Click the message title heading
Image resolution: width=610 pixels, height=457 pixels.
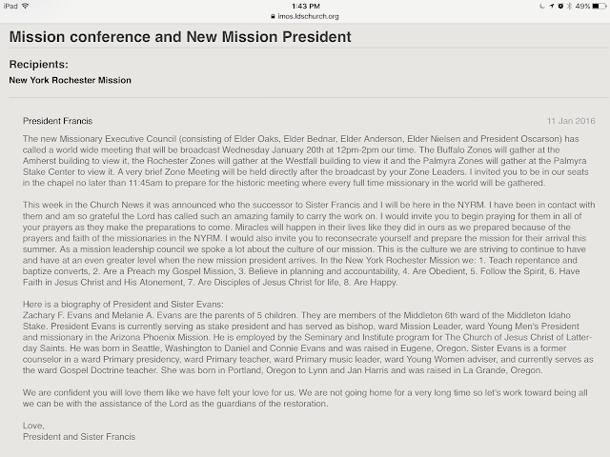(x=180, y=37)
